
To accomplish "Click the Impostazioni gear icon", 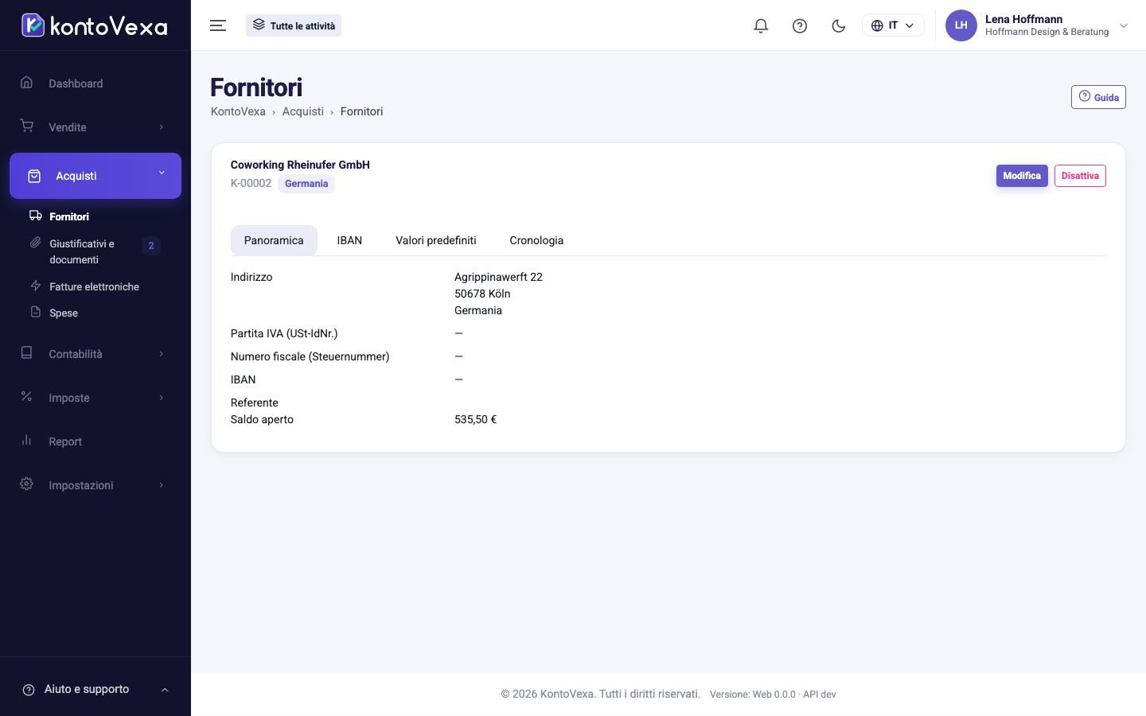I will (26, 484).
